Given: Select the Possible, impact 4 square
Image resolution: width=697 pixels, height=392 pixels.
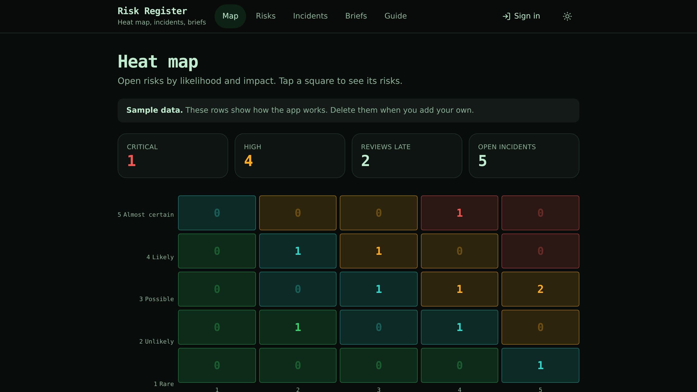Looking at the screenshot, I should click(459, 289).
